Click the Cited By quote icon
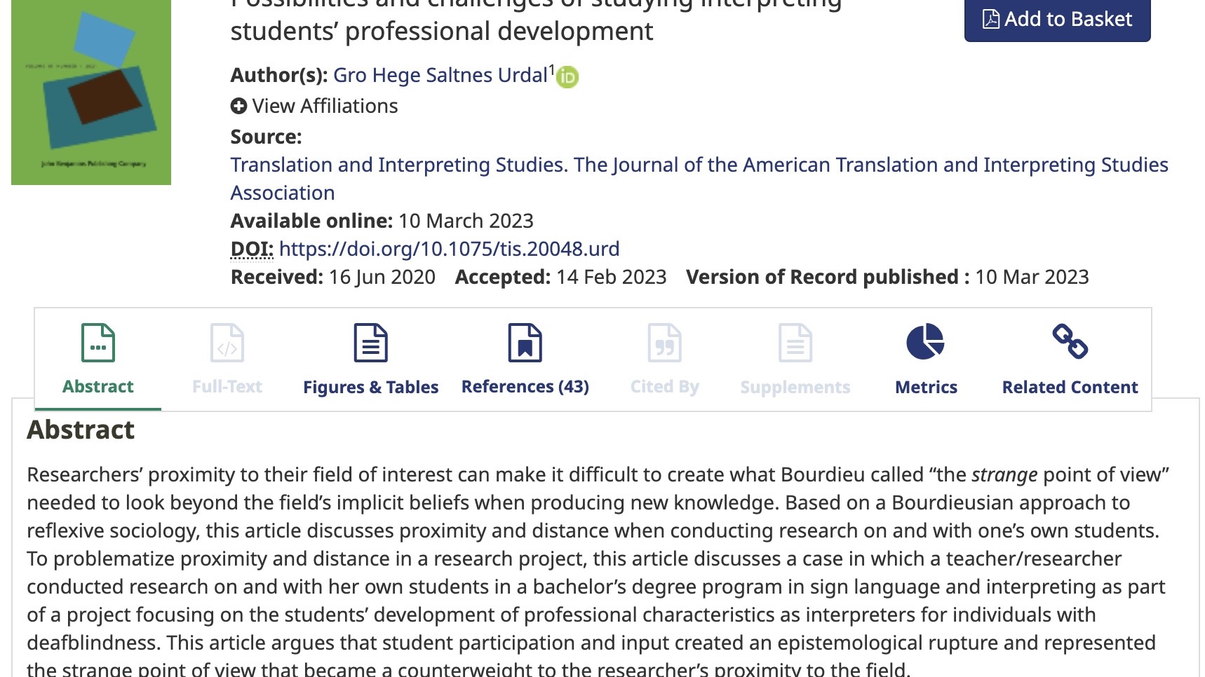Image resolution: width=1205 pixels, height=677 pixels. point(664,343)
